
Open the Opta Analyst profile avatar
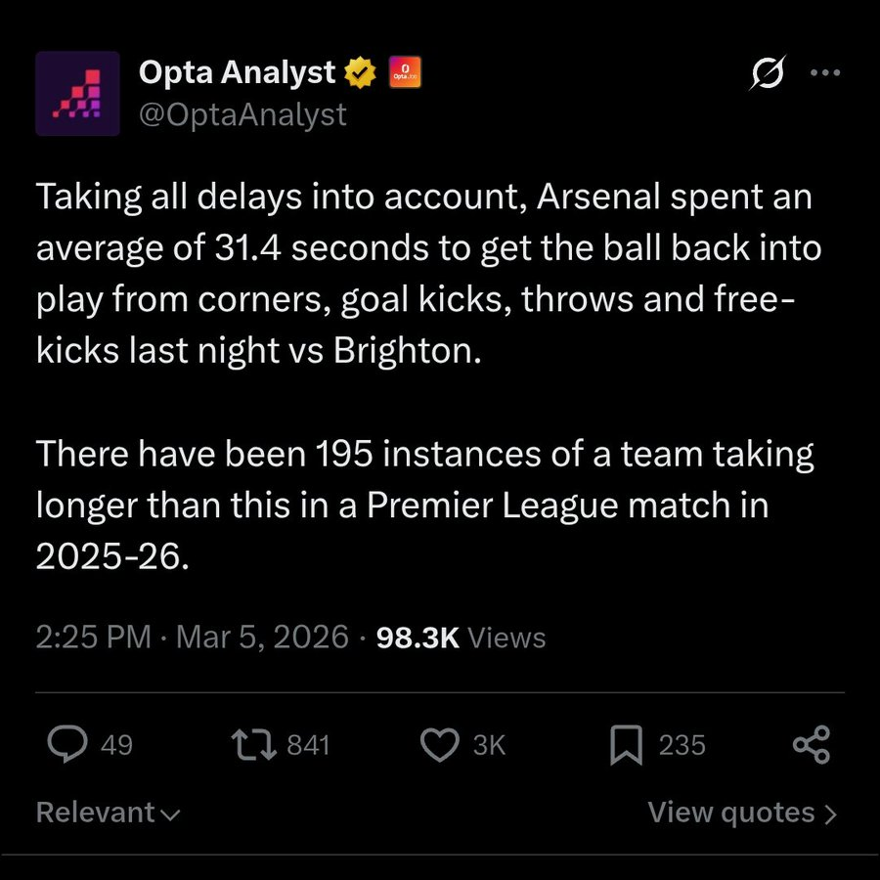tap(77, 93)
